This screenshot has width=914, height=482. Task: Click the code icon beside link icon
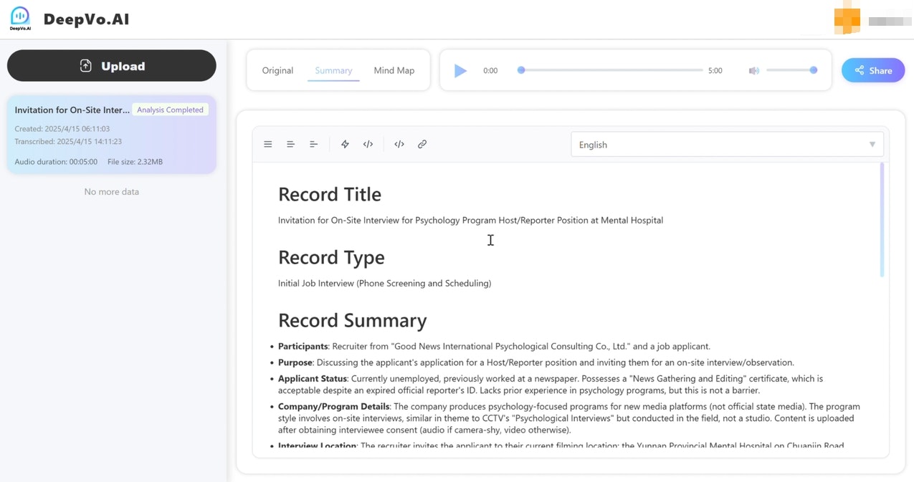[399, 144]
